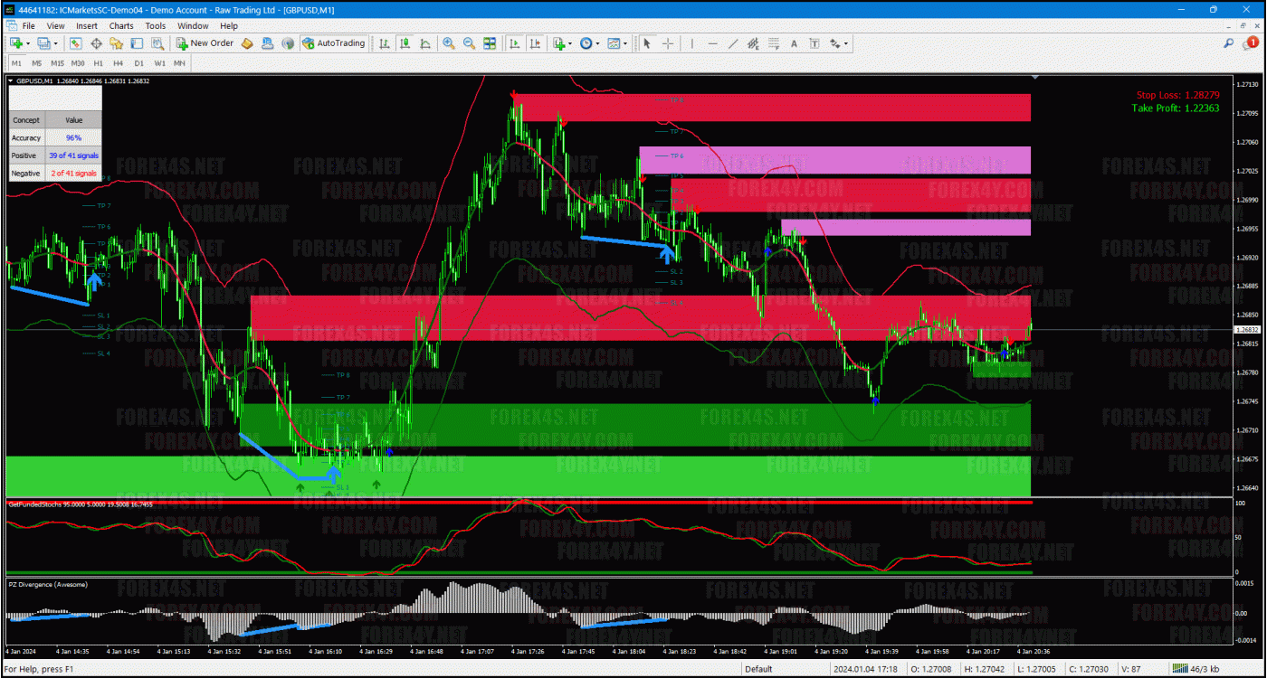1267x678 pixels.
Task: Select the Draw Trendline tool
Action: click(734, 42)
